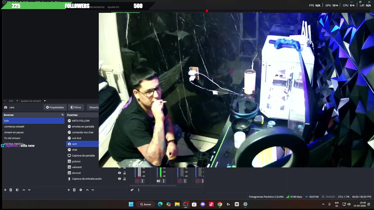Toggle lock on discord source
This screenshot has height=210, width=374.
click(x=124, y=173)
